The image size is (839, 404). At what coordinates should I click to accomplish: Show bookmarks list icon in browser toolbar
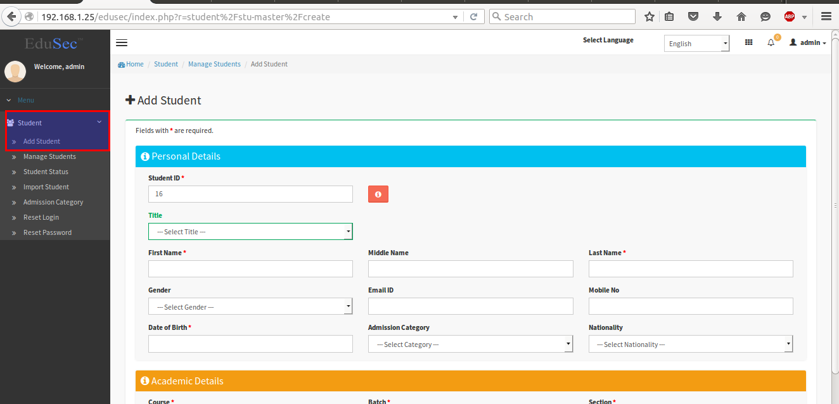click(669, 17)
